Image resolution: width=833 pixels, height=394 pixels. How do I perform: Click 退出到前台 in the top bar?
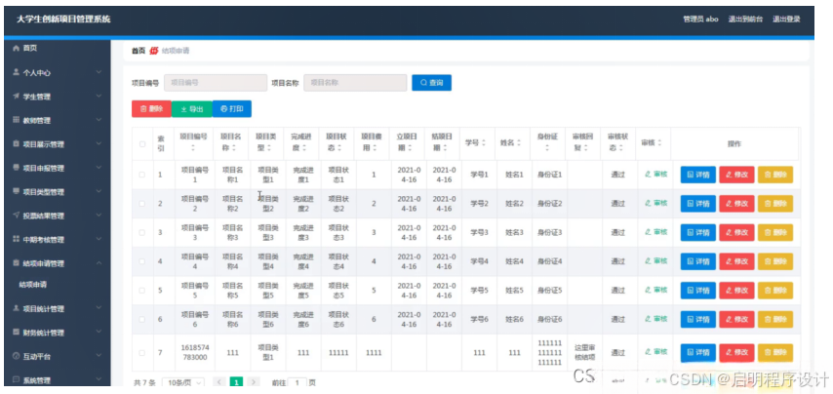coord(745,20)
